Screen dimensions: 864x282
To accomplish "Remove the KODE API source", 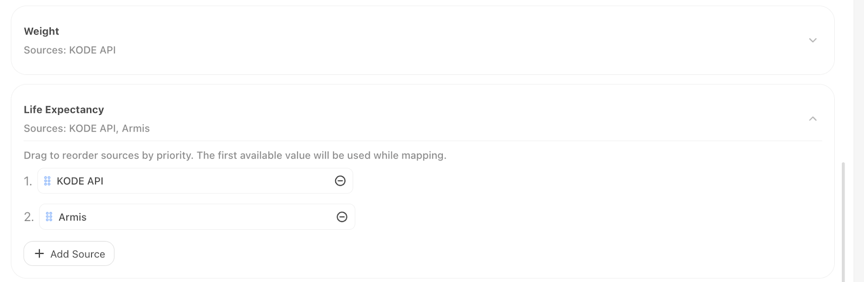I will tap(340, 181).
